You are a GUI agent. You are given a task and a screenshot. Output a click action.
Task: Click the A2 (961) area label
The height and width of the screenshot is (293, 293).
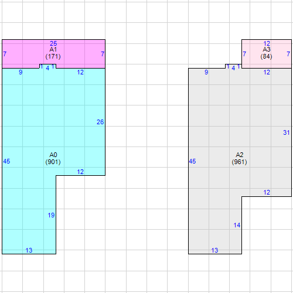[x=239, y=158]
